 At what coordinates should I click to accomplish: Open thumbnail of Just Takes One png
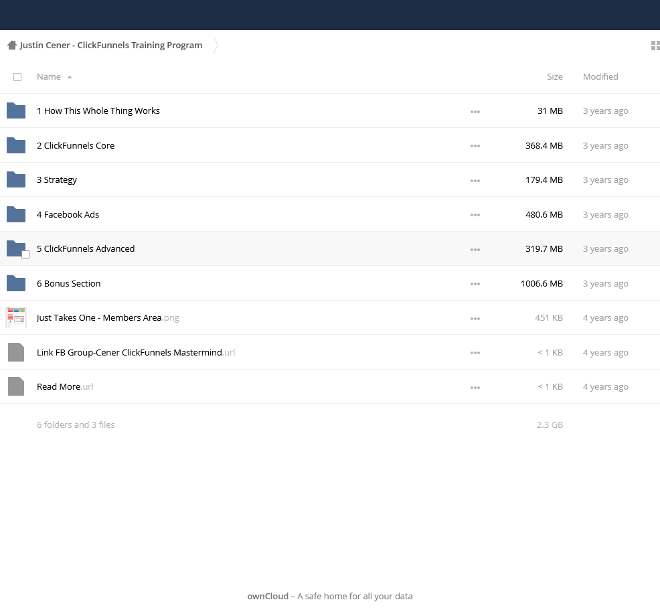(x=16, y=318)
